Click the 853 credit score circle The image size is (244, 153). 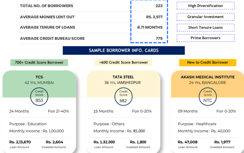coord(39,97)
